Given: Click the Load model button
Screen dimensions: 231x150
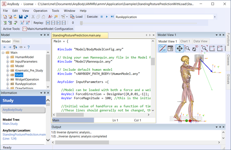Looking at the screenshot, I should pos(76,17).
